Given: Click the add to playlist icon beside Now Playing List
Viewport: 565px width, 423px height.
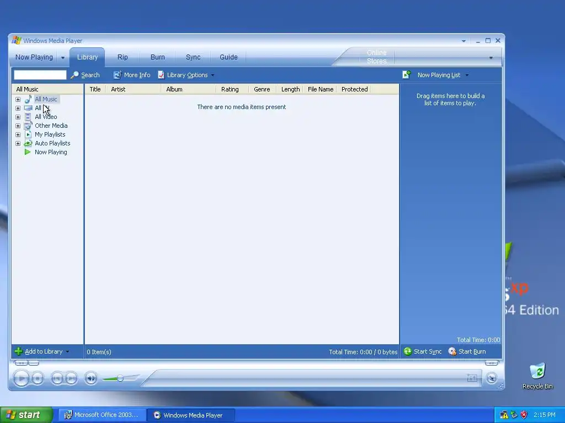Looking at the screenshot, I should click(407, 74).
